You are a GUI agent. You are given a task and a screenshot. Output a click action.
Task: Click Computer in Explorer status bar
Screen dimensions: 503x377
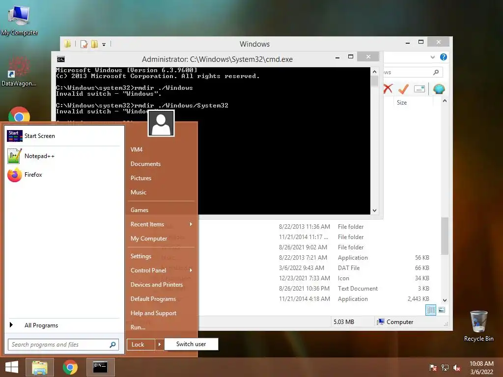tap(395, 322)
